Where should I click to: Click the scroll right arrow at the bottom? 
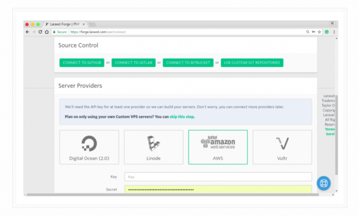coord(333,195)
